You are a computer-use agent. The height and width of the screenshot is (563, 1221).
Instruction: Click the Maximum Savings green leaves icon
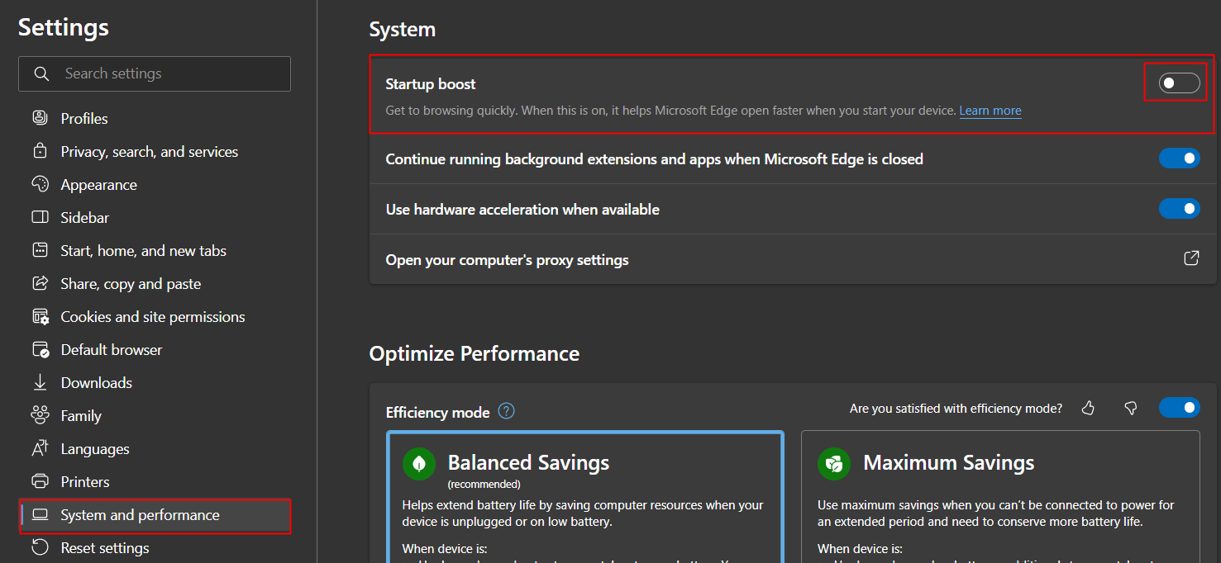[834, 463]
